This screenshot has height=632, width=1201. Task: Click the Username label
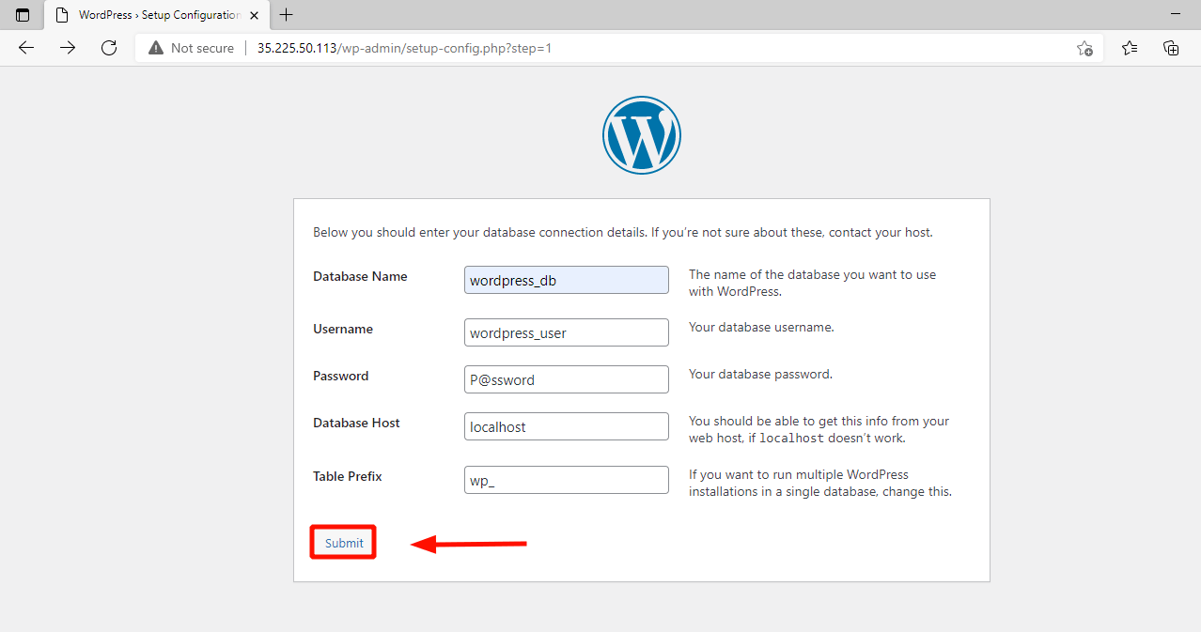(343, 330)
